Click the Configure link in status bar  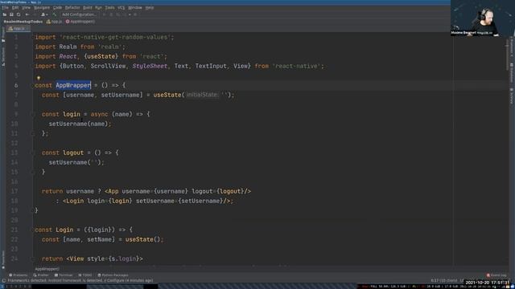tap(115, 280)
